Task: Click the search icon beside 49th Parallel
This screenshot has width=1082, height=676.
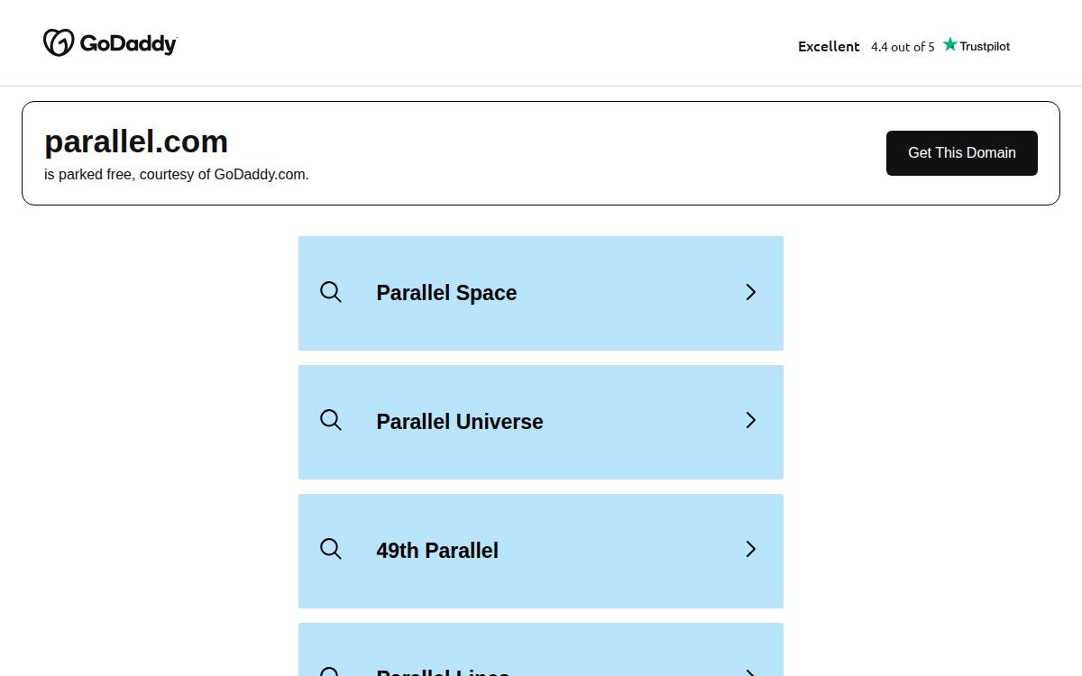Action: (x=331, y=549)
